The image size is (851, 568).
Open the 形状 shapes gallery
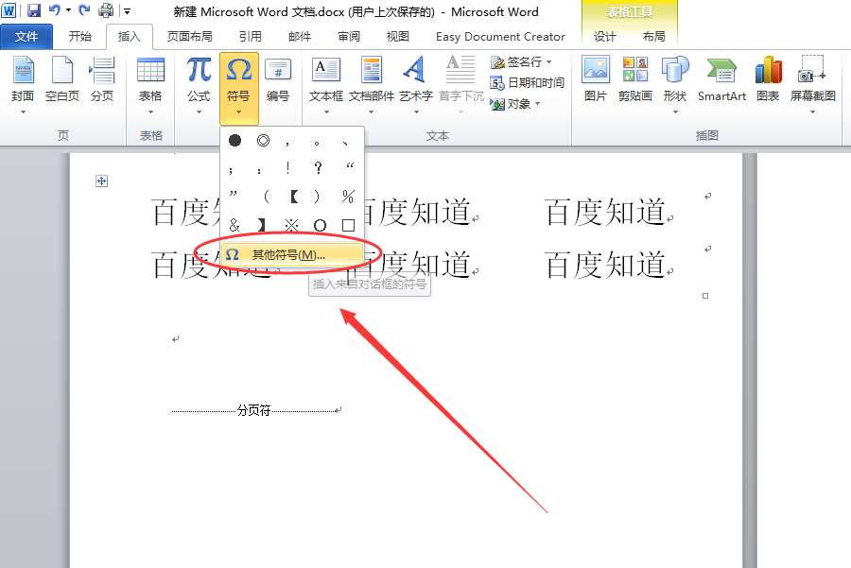coord(675,84)
